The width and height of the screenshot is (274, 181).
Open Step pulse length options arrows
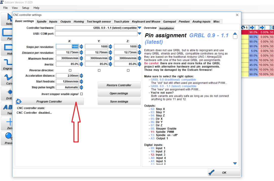point(81,87)
